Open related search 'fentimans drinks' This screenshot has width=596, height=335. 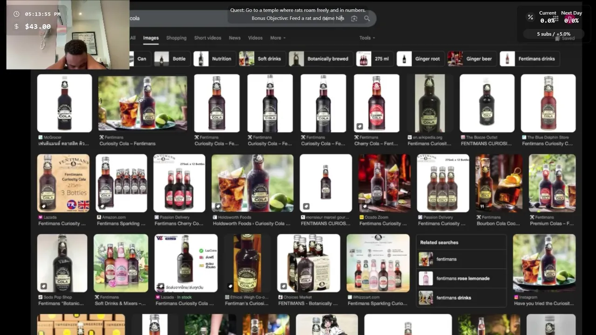pos(461,298)
